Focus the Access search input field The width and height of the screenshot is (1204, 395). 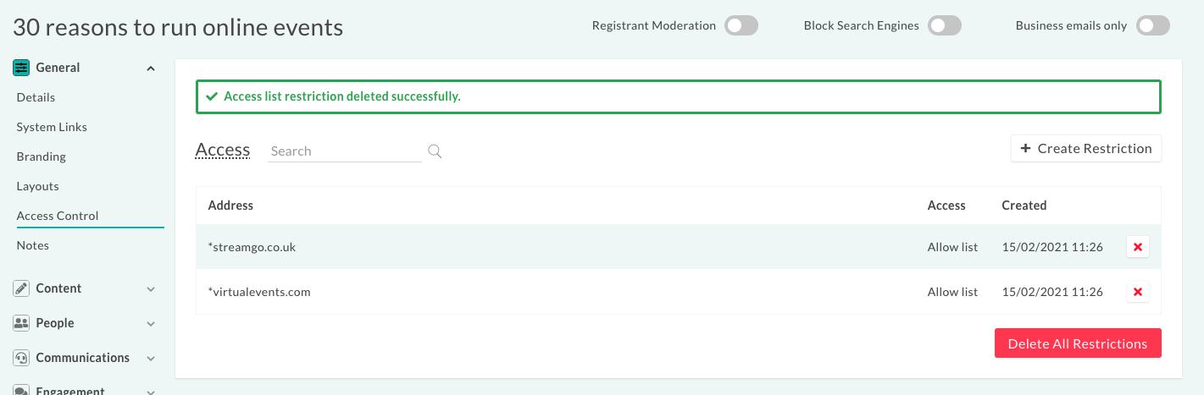(345, 151)
